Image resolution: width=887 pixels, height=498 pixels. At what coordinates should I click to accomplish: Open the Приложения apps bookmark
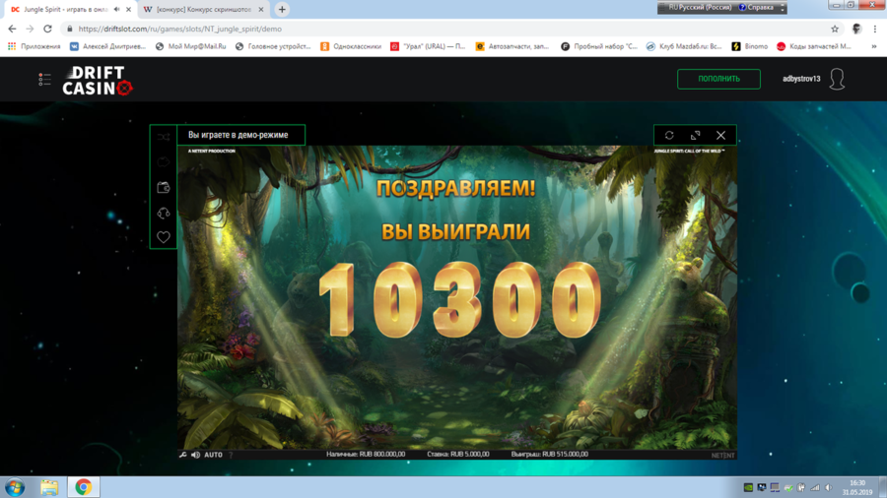(x=34, y=46)
